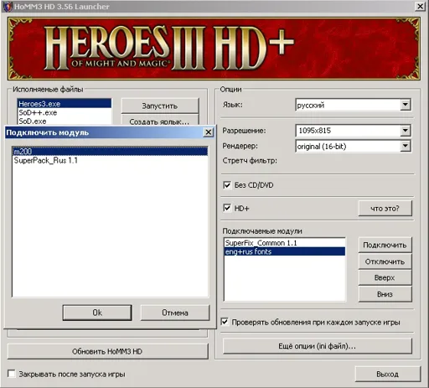This screenshot has width=429, height=388.
Task: Click the Heroes III HD+ banner
Action: (214, 49)
